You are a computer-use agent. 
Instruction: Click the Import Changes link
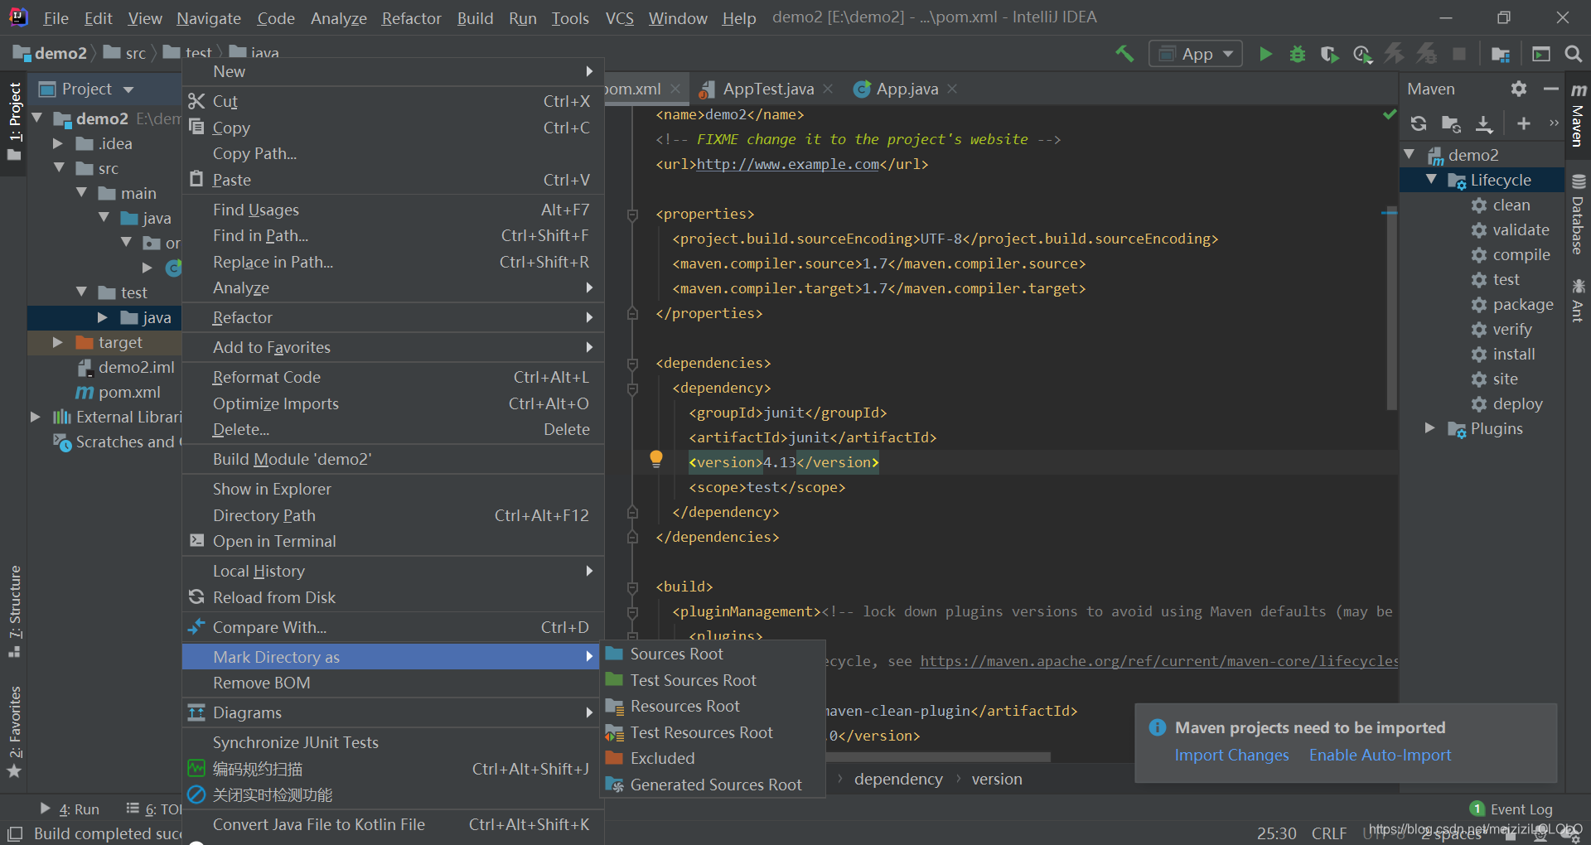pyautogui.click(x=1231, y=755)
